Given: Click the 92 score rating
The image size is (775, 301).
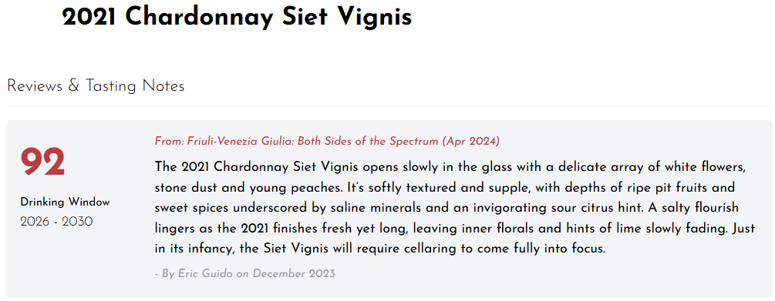Looking at the screenshot, I should (43, 162).
